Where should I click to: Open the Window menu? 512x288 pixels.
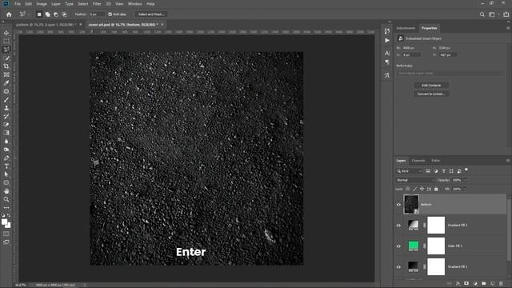135,4
